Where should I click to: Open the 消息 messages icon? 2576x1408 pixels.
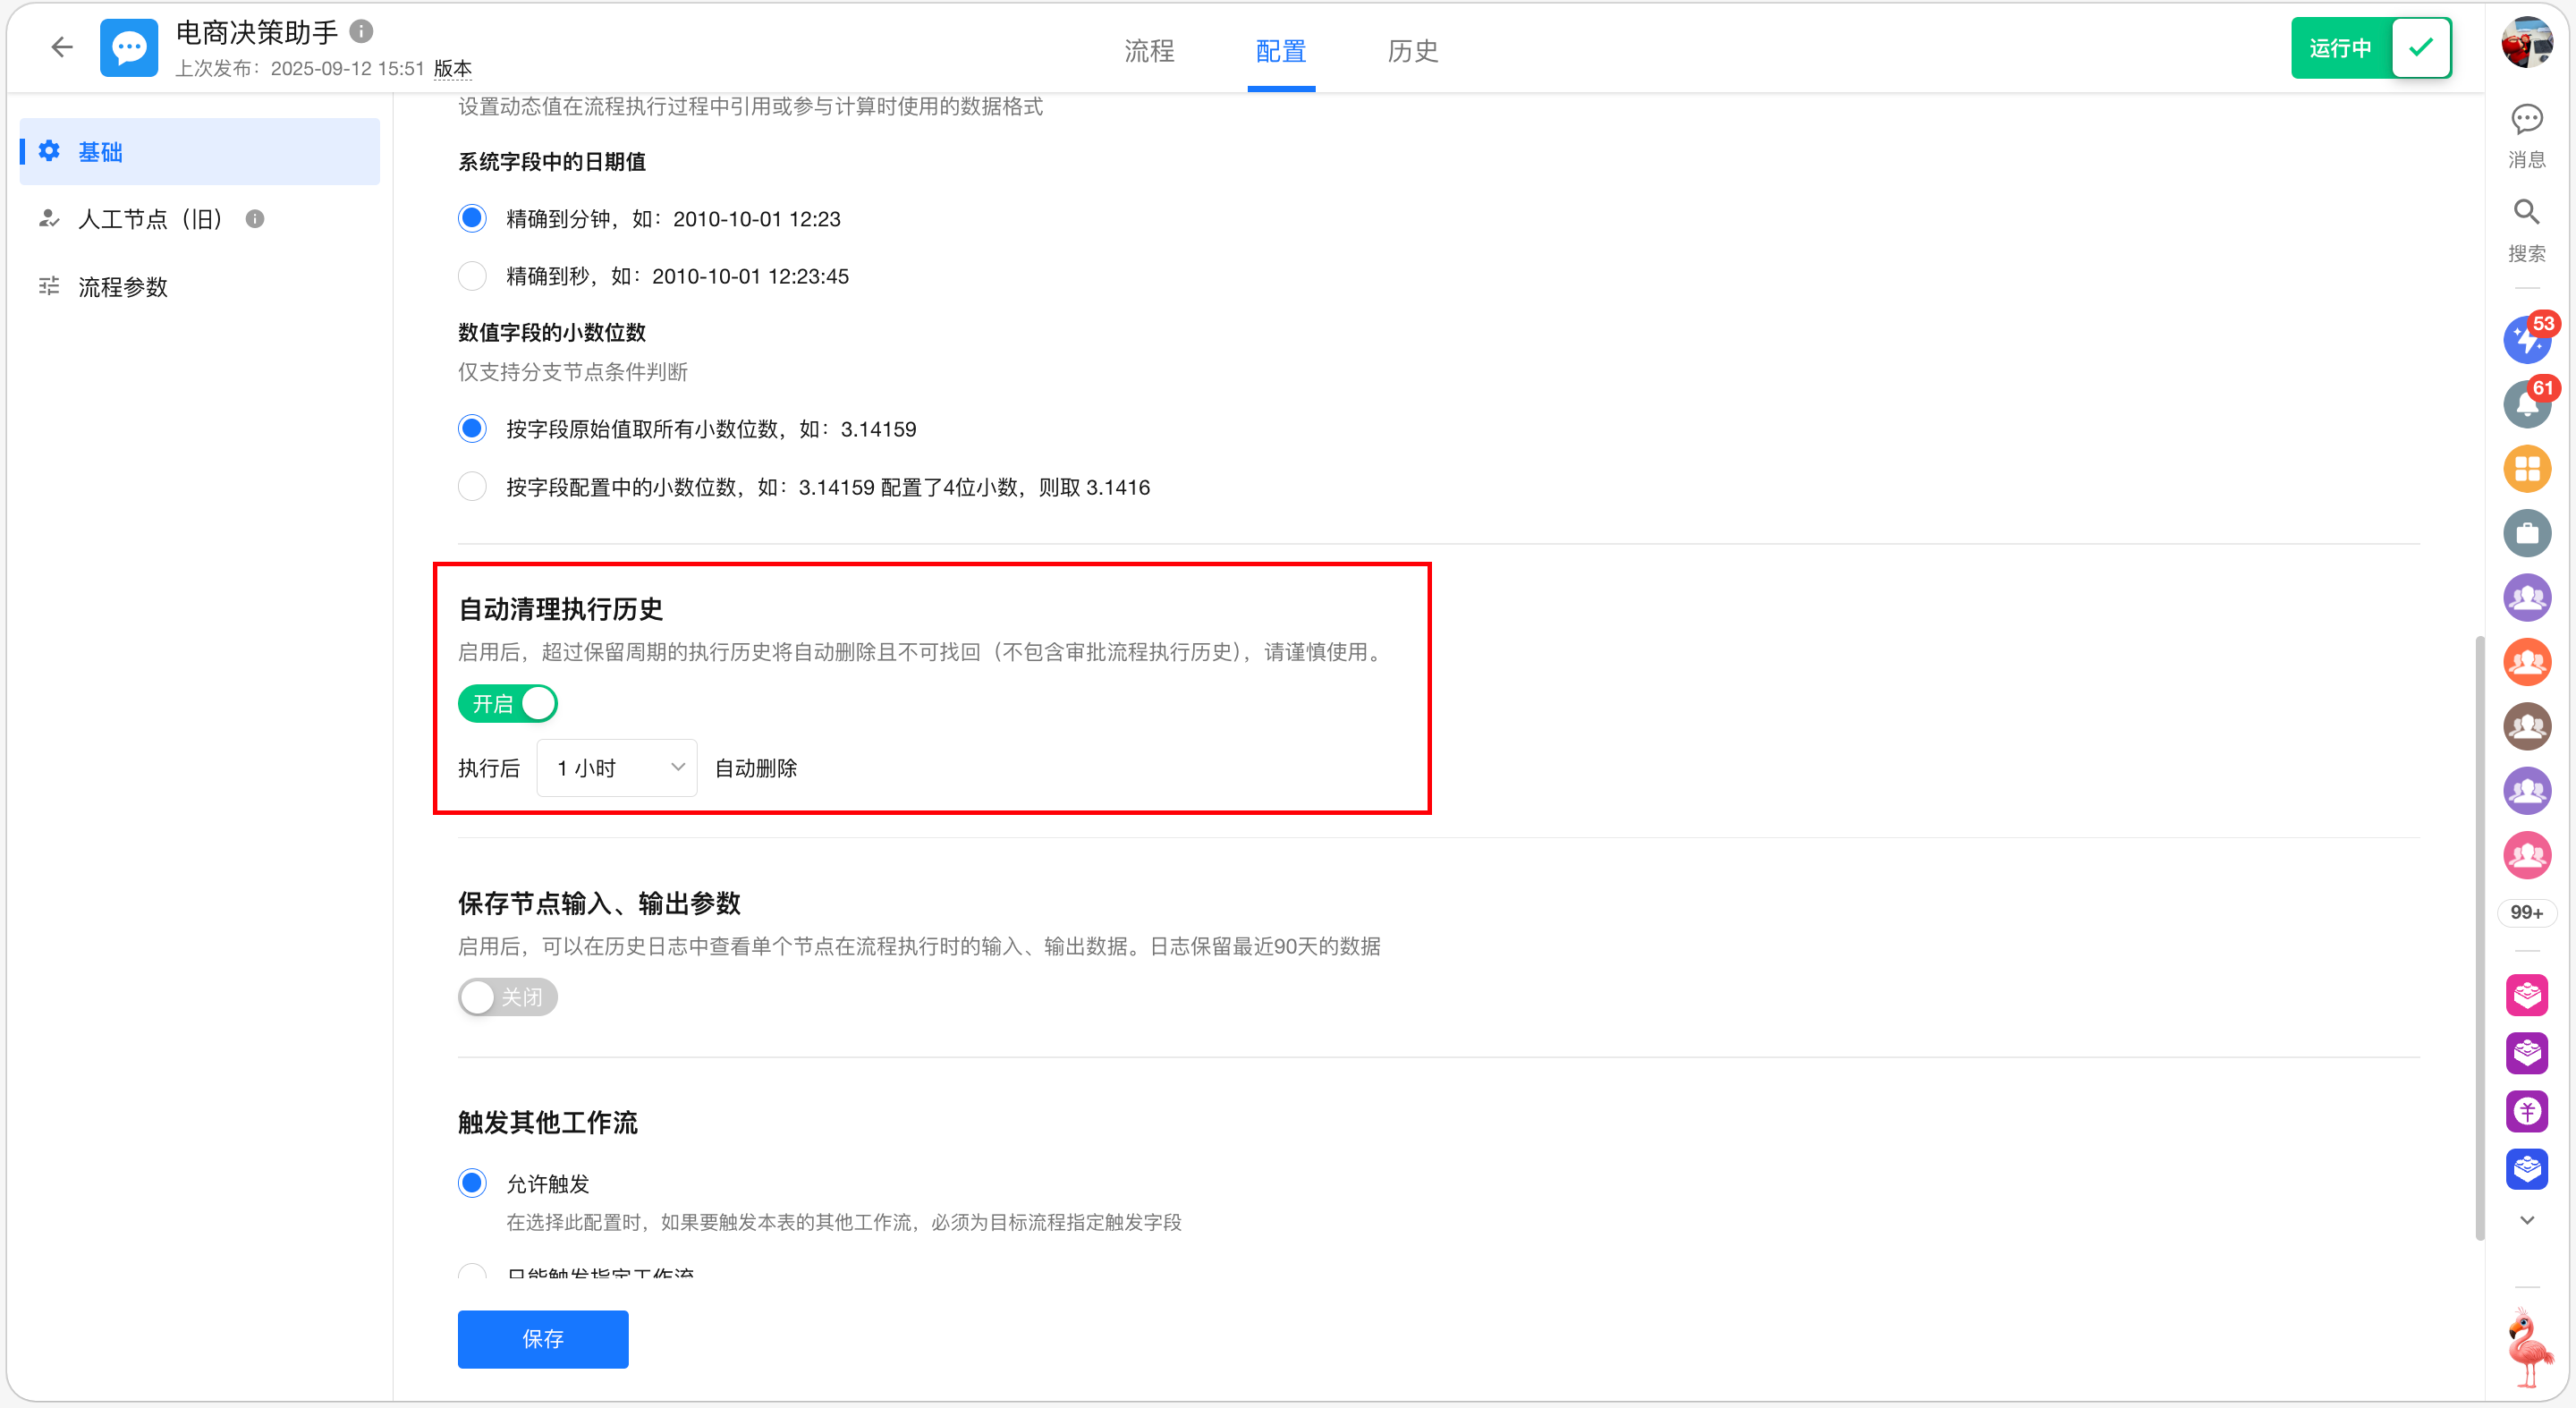tap(2526, 120)
